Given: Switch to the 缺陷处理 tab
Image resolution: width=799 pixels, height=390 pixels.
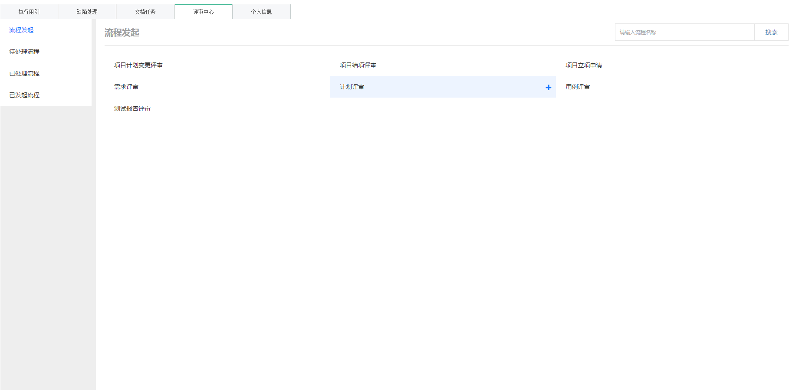Looking at the screenshot, I should tap(87, 12).
